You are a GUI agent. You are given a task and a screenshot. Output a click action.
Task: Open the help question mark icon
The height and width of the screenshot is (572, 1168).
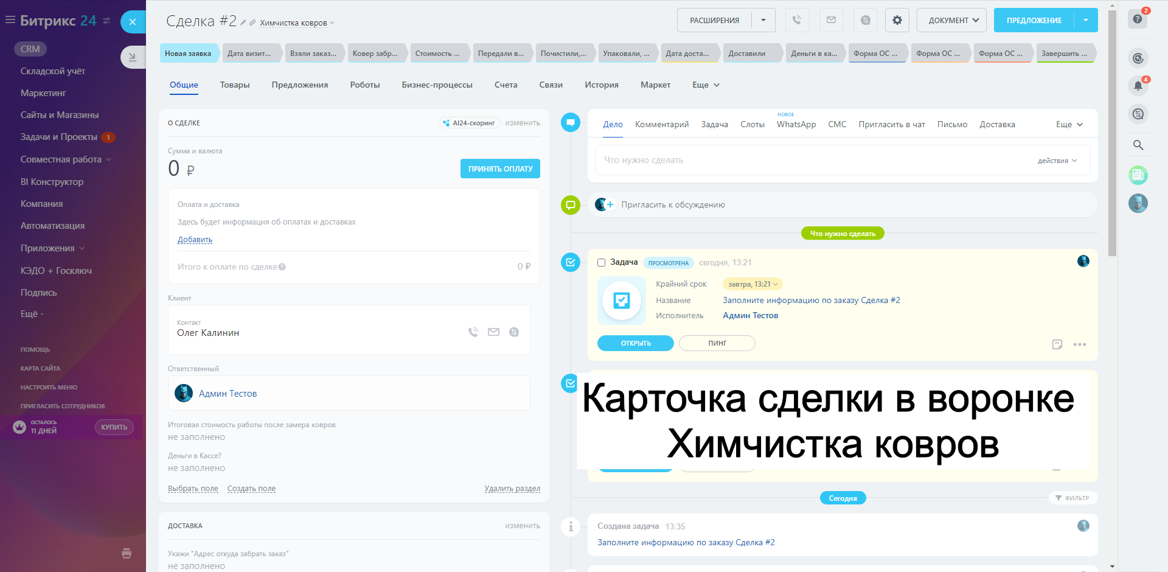pyautogui.click(x=1138, y=19)
